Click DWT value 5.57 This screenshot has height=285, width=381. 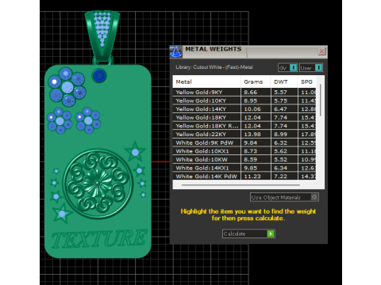click(x=280, y=92)
